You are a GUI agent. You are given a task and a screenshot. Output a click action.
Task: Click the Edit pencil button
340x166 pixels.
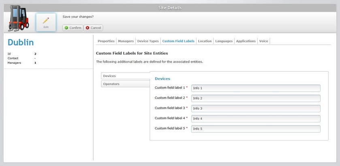coord(46,23)
